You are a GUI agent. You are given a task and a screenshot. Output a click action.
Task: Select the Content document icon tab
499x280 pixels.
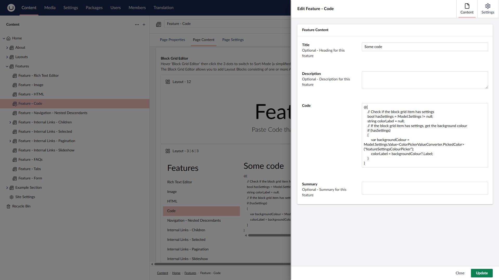(x=467, y=9)
